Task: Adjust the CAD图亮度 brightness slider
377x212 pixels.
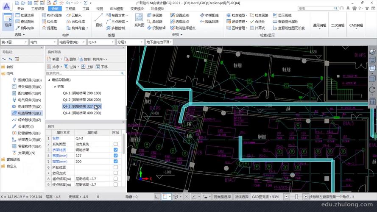Action: coord(296,197)
